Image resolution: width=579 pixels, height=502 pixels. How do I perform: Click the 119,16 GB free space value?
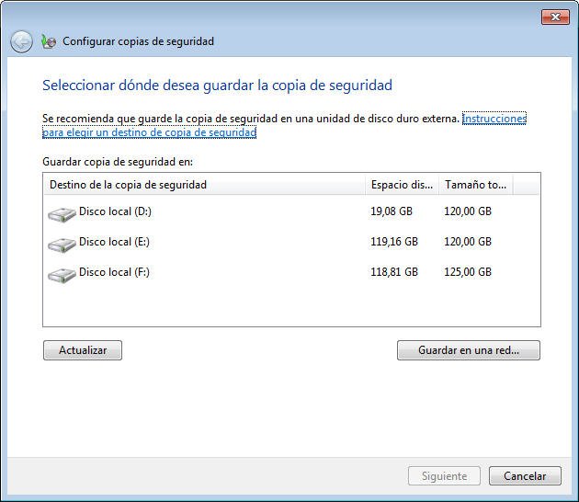[394, 242]
